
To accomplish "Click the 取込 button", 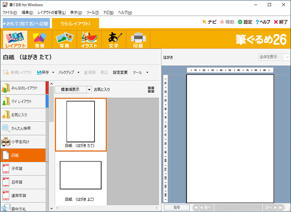I will tap(104, 73).
